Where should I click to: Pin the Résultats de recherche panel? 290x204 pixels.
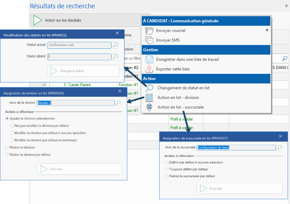click(286, 6)
